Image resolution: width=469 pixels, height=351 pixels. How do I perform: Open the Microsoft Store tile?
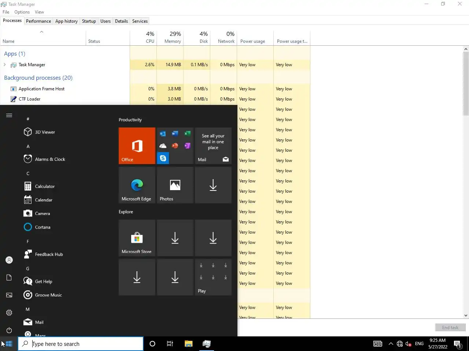coord(137,238)
